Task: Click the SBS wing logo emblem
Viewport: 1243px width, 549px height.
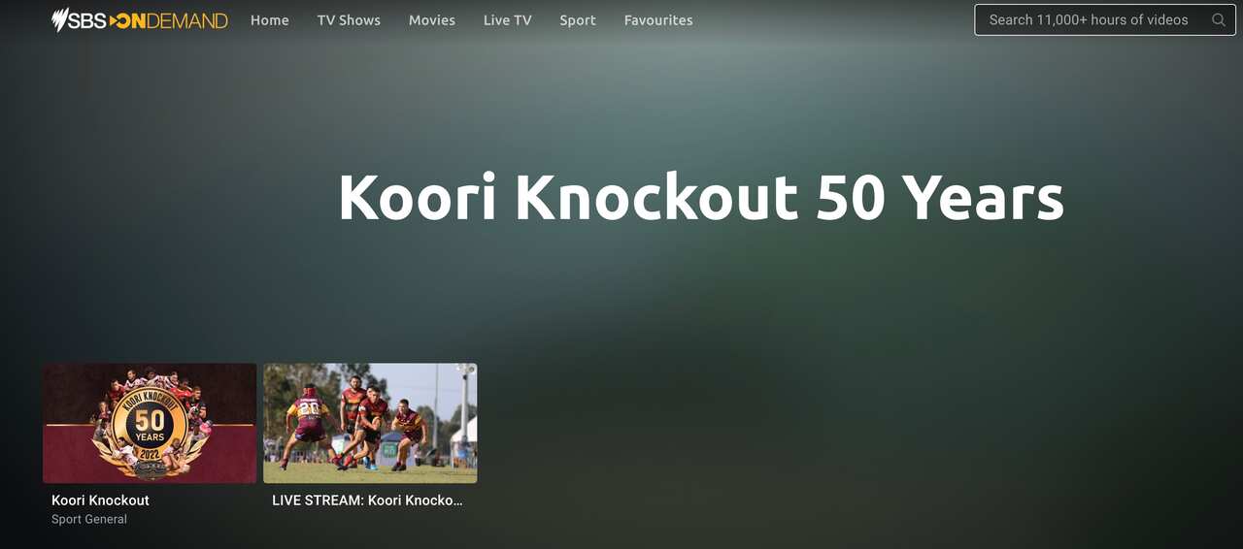Action: click(x=60, y=19)
